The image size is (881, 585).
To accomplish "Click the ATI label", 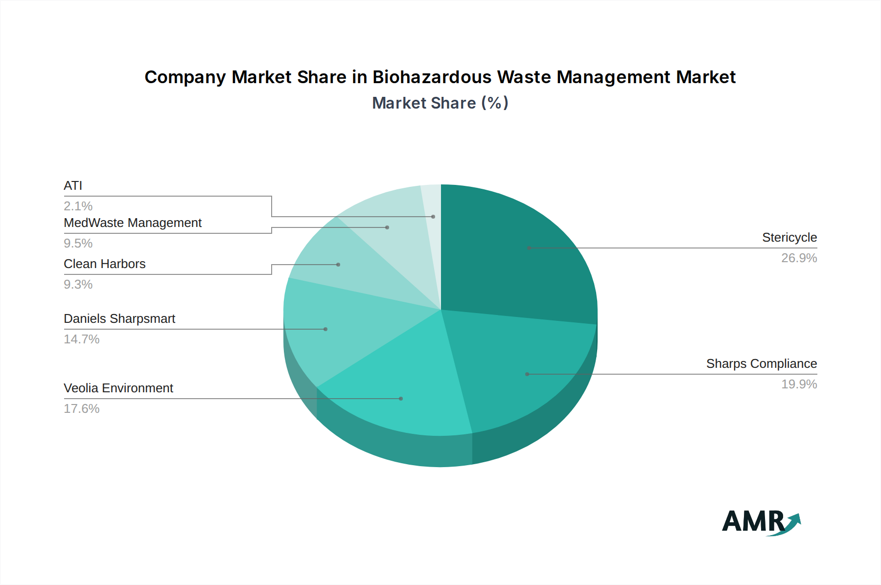I will click(x=73, y=186).
